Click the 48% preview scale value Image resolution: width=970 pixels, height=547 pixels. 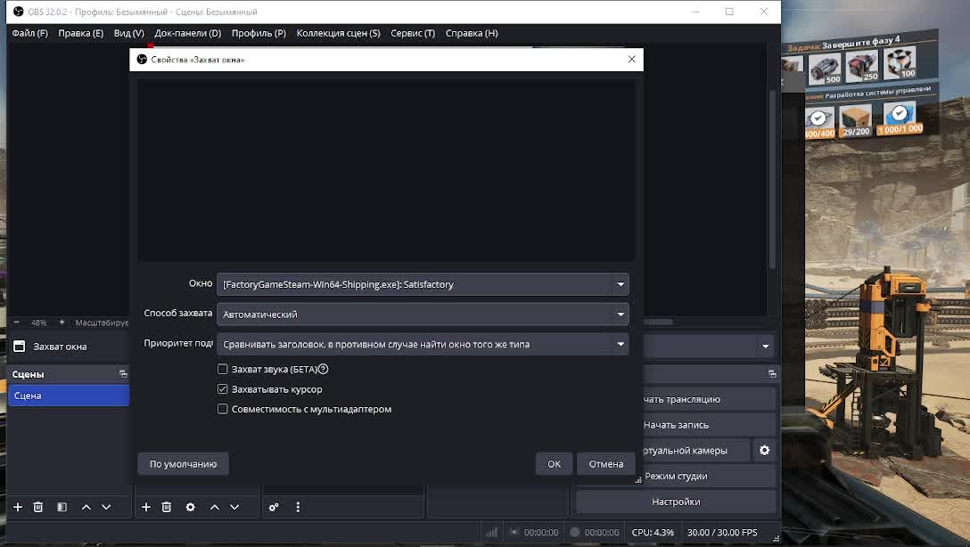39,322
